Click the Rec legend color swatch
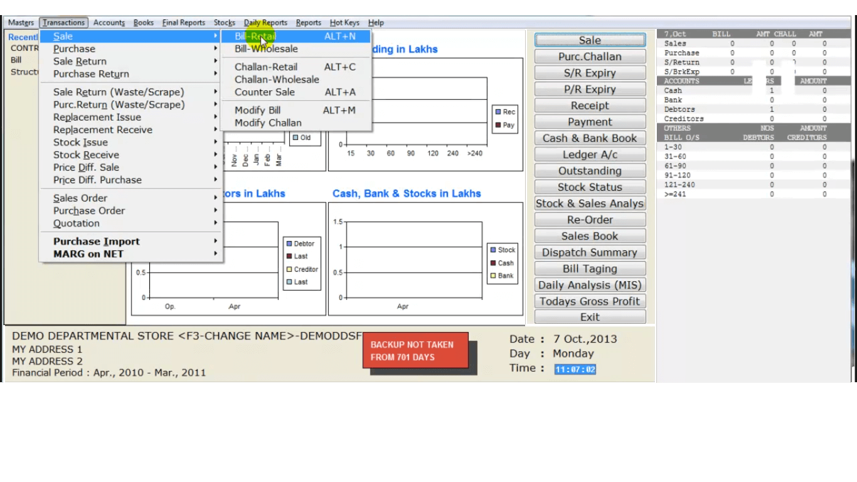 [498, 112]
